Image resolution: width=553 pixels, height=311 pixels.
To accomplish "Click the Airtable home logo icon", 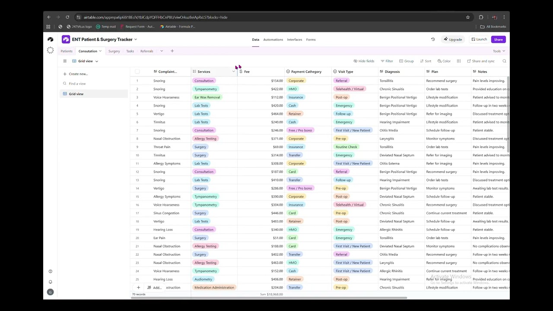I will coord(51,39).
